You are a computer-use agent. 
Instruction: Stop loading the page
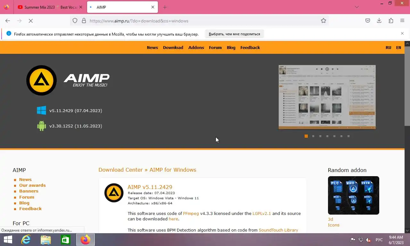pos(31,21)
